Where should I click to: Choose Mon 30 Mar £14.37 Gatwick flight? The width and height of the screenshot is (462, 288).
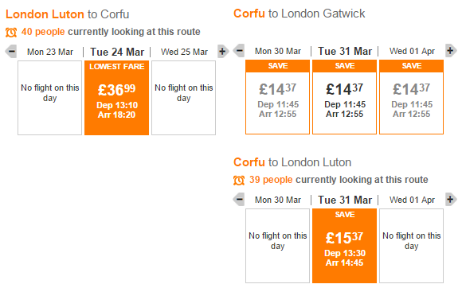point(277,97)
